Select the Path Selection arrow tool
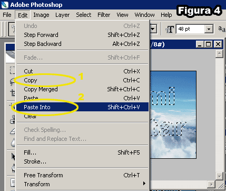Image resolution: width=226 pixels, height=191 pixels. (13, 157)
